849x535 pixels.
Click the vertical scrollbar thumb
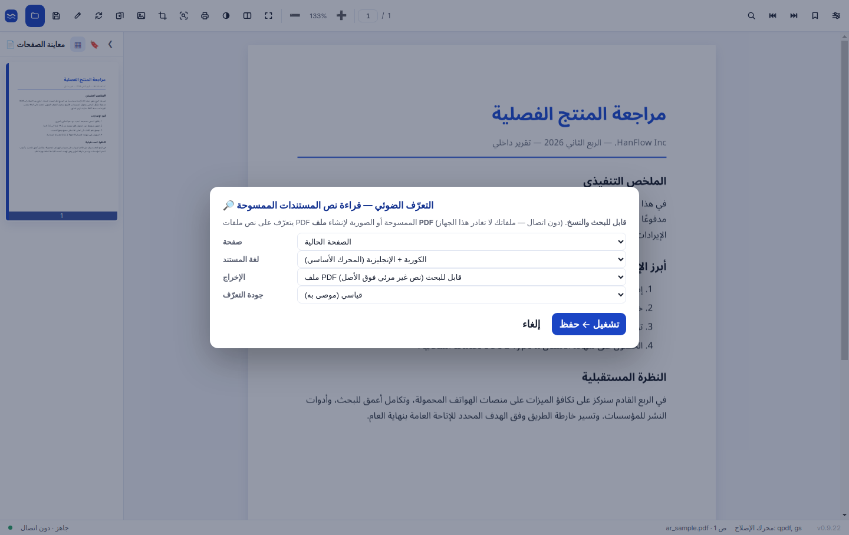click(844, 200)
